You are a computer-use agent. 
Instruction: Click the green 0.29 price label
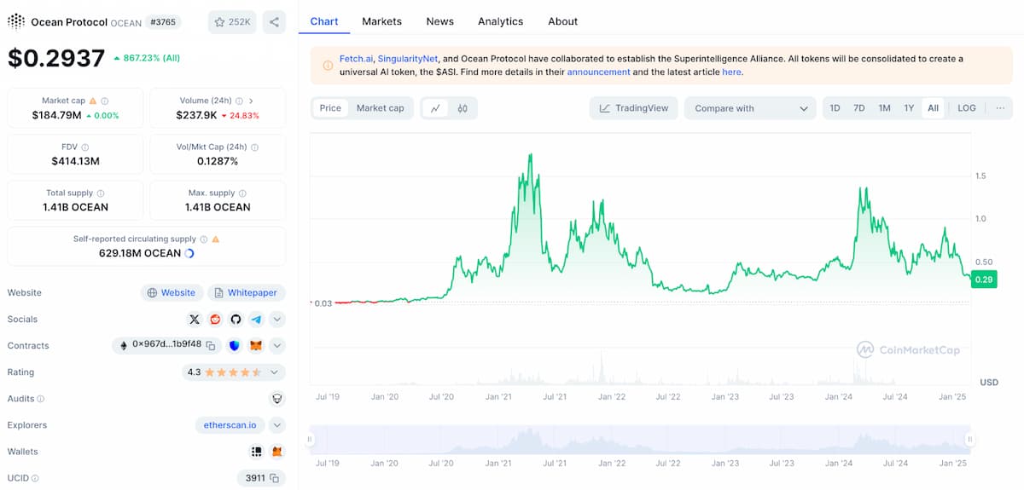tap(984, 280)
